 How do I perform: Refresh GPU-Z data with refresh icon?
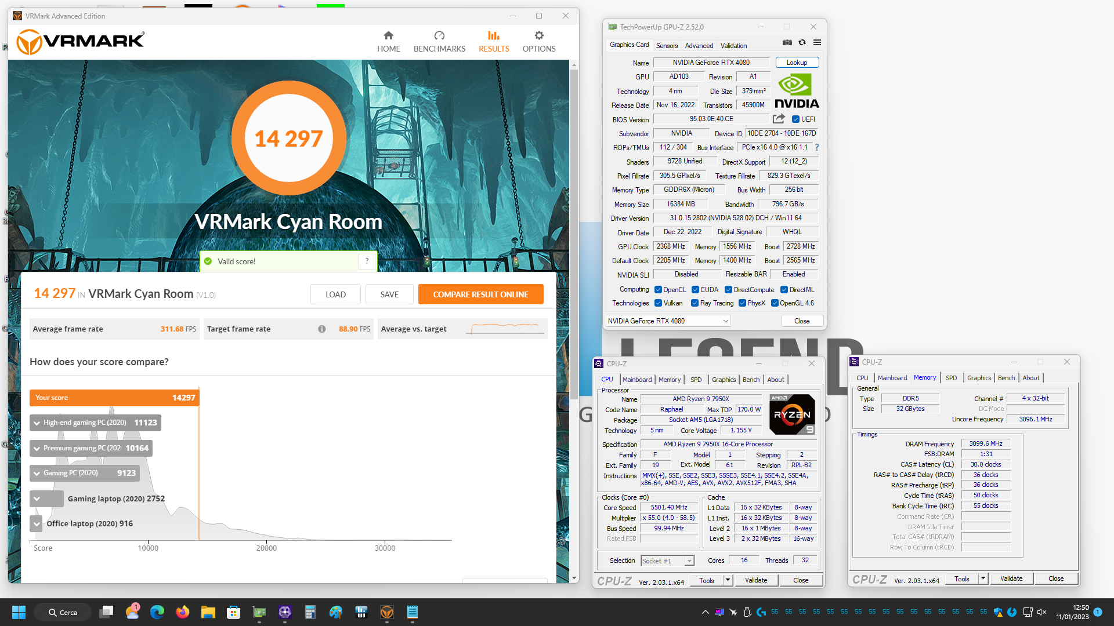802,42
